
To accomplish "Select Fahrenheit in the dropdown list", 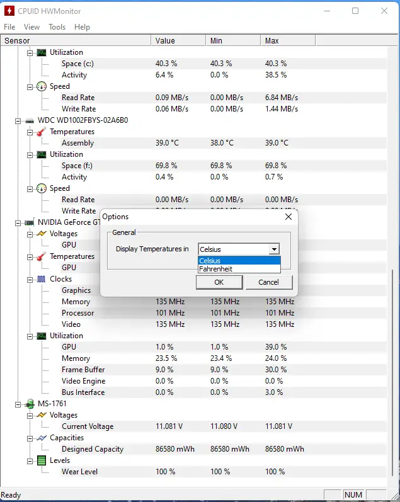I will point(239,269).
